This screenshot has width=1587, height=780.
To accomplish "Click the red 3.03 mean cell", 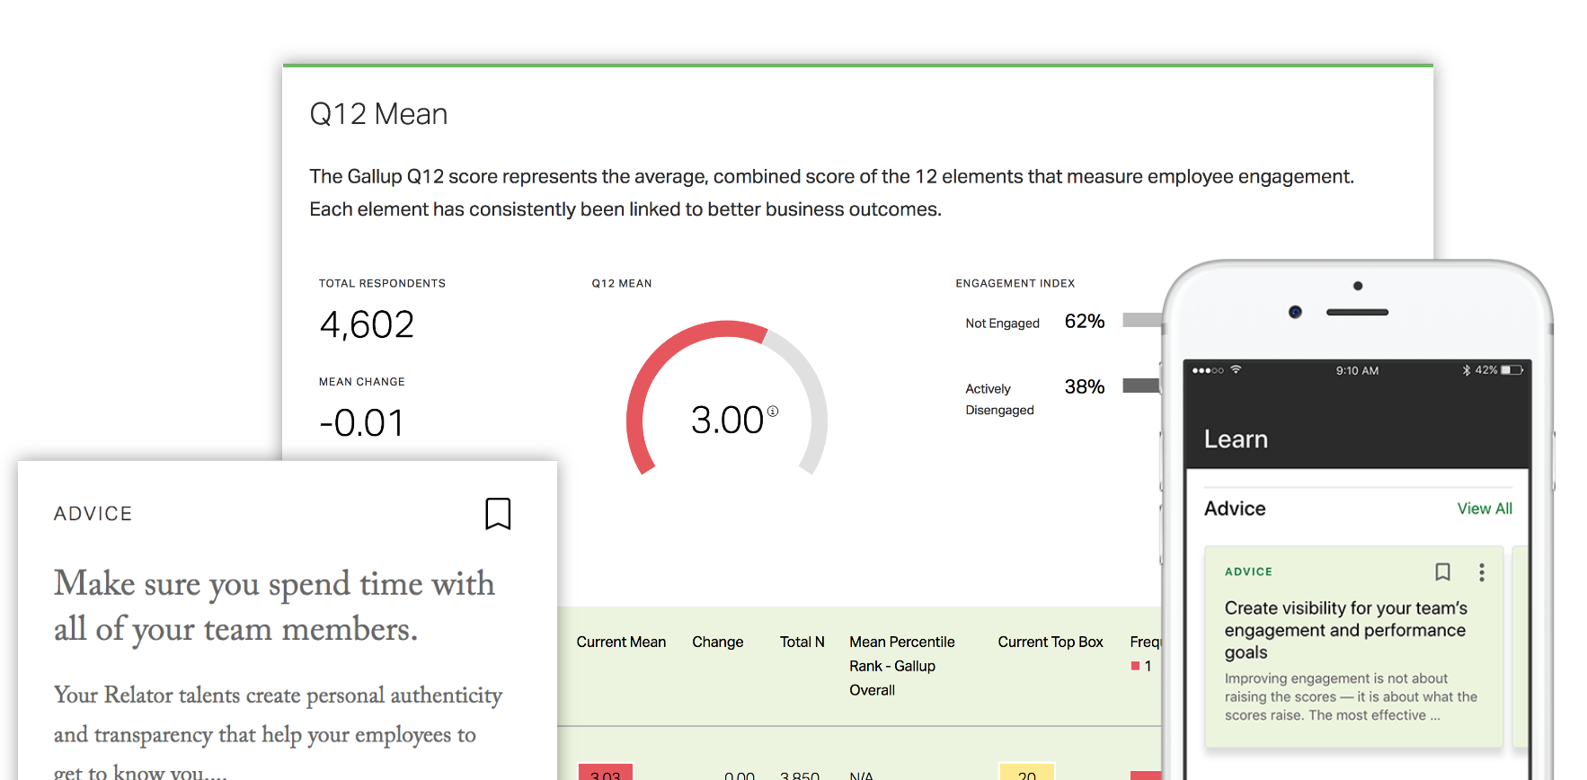I will (605, 772).
